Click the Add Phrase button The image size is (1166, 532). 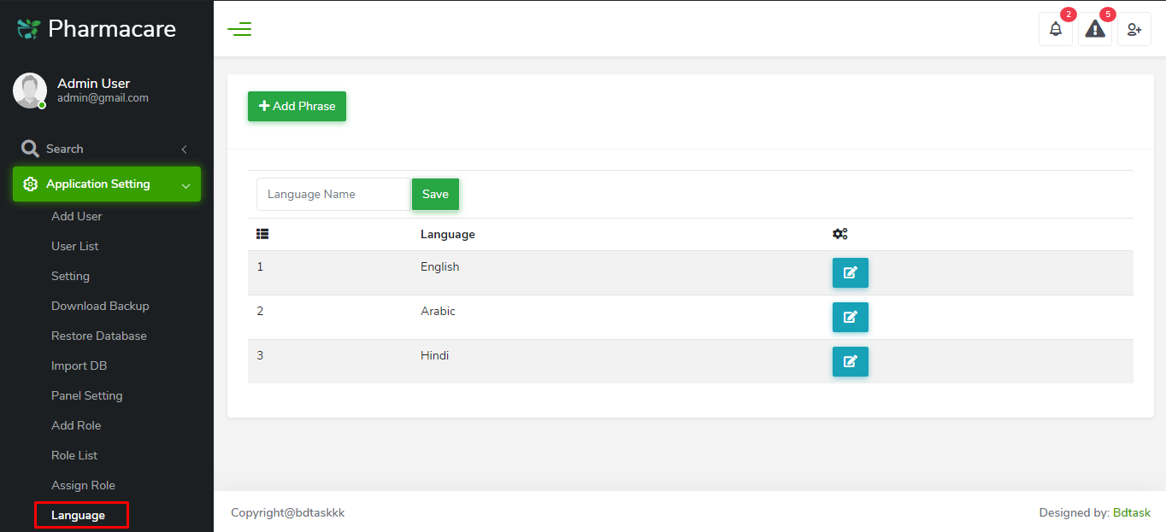point(297,106)
